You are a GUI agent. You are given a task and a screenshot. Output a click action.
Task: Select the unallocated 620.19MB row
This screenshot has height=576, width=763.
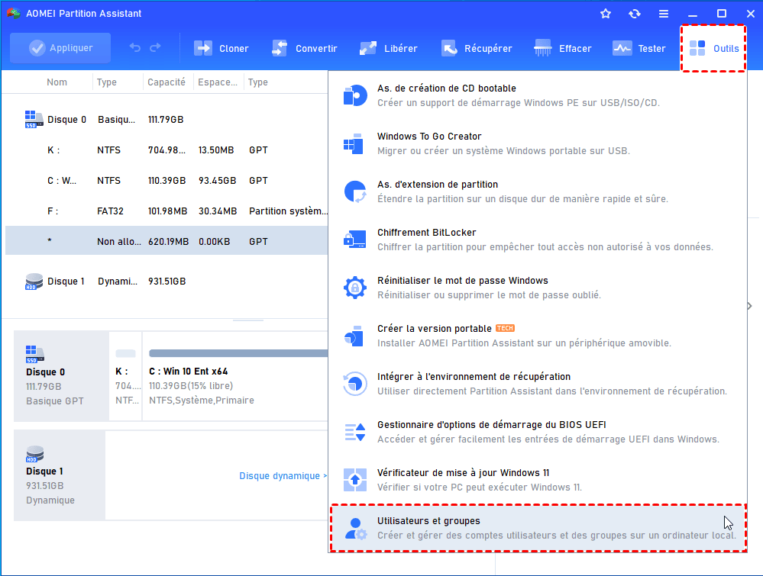pos(167,241)
